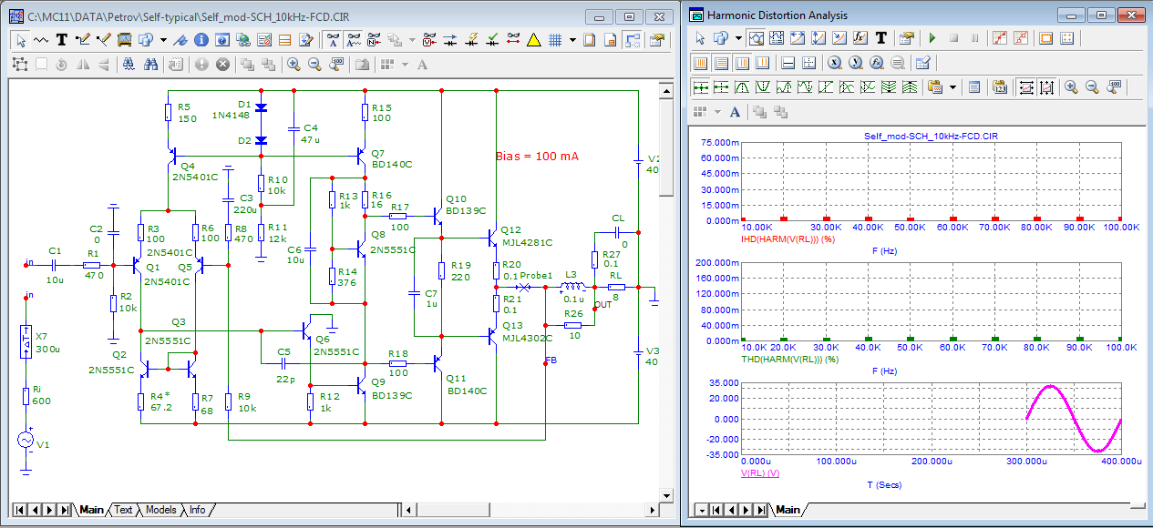This screenshot has height=528, width=1153.
Task: Zoom in on the schematic
Action: [293, 65]
